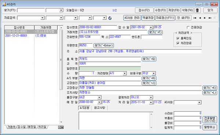
Task: Enable the 전표마감 checkbox
Action: click(188, 28)
